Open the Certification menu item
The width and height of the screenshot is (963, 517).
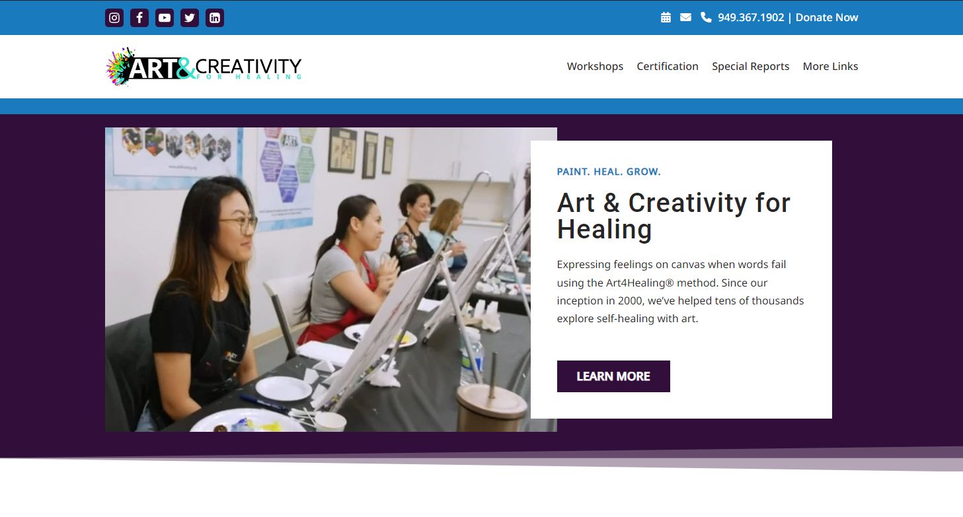tap(668, 66)
